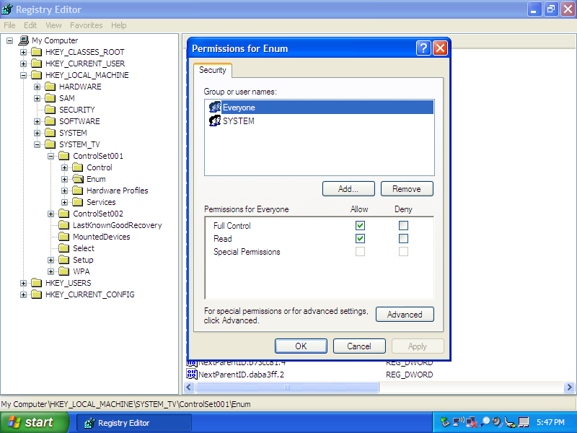Click the Everyone group icon
Viewport: 577px width, 433px height.
[215, 107]
